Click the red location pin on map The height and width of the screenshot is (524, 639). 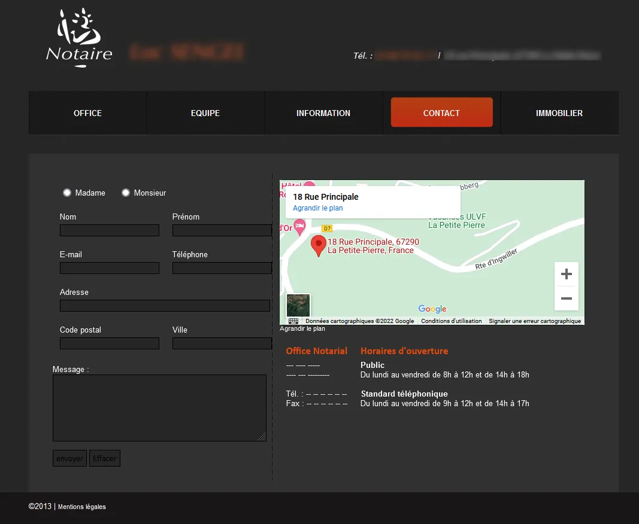click(318, 245)
